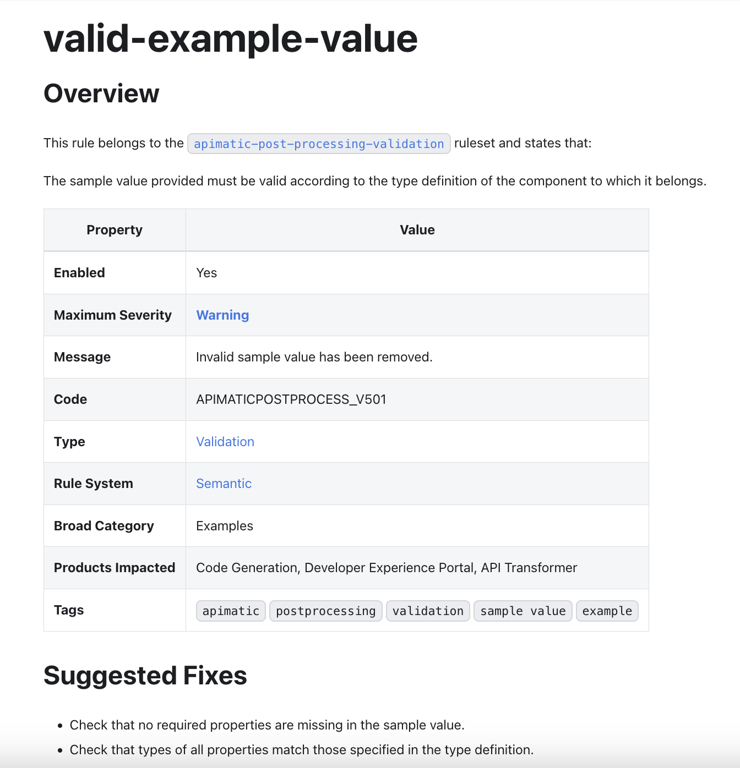Click the validation tag in the Tags row
Viewport: 740px width, 768px height.
pyautogui.click(x=428, y=611)
